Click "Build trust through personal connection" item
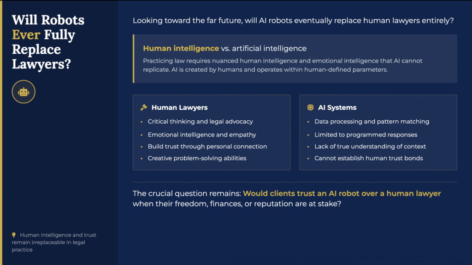The width and height of the screenshot is (472, 265). 207,147
